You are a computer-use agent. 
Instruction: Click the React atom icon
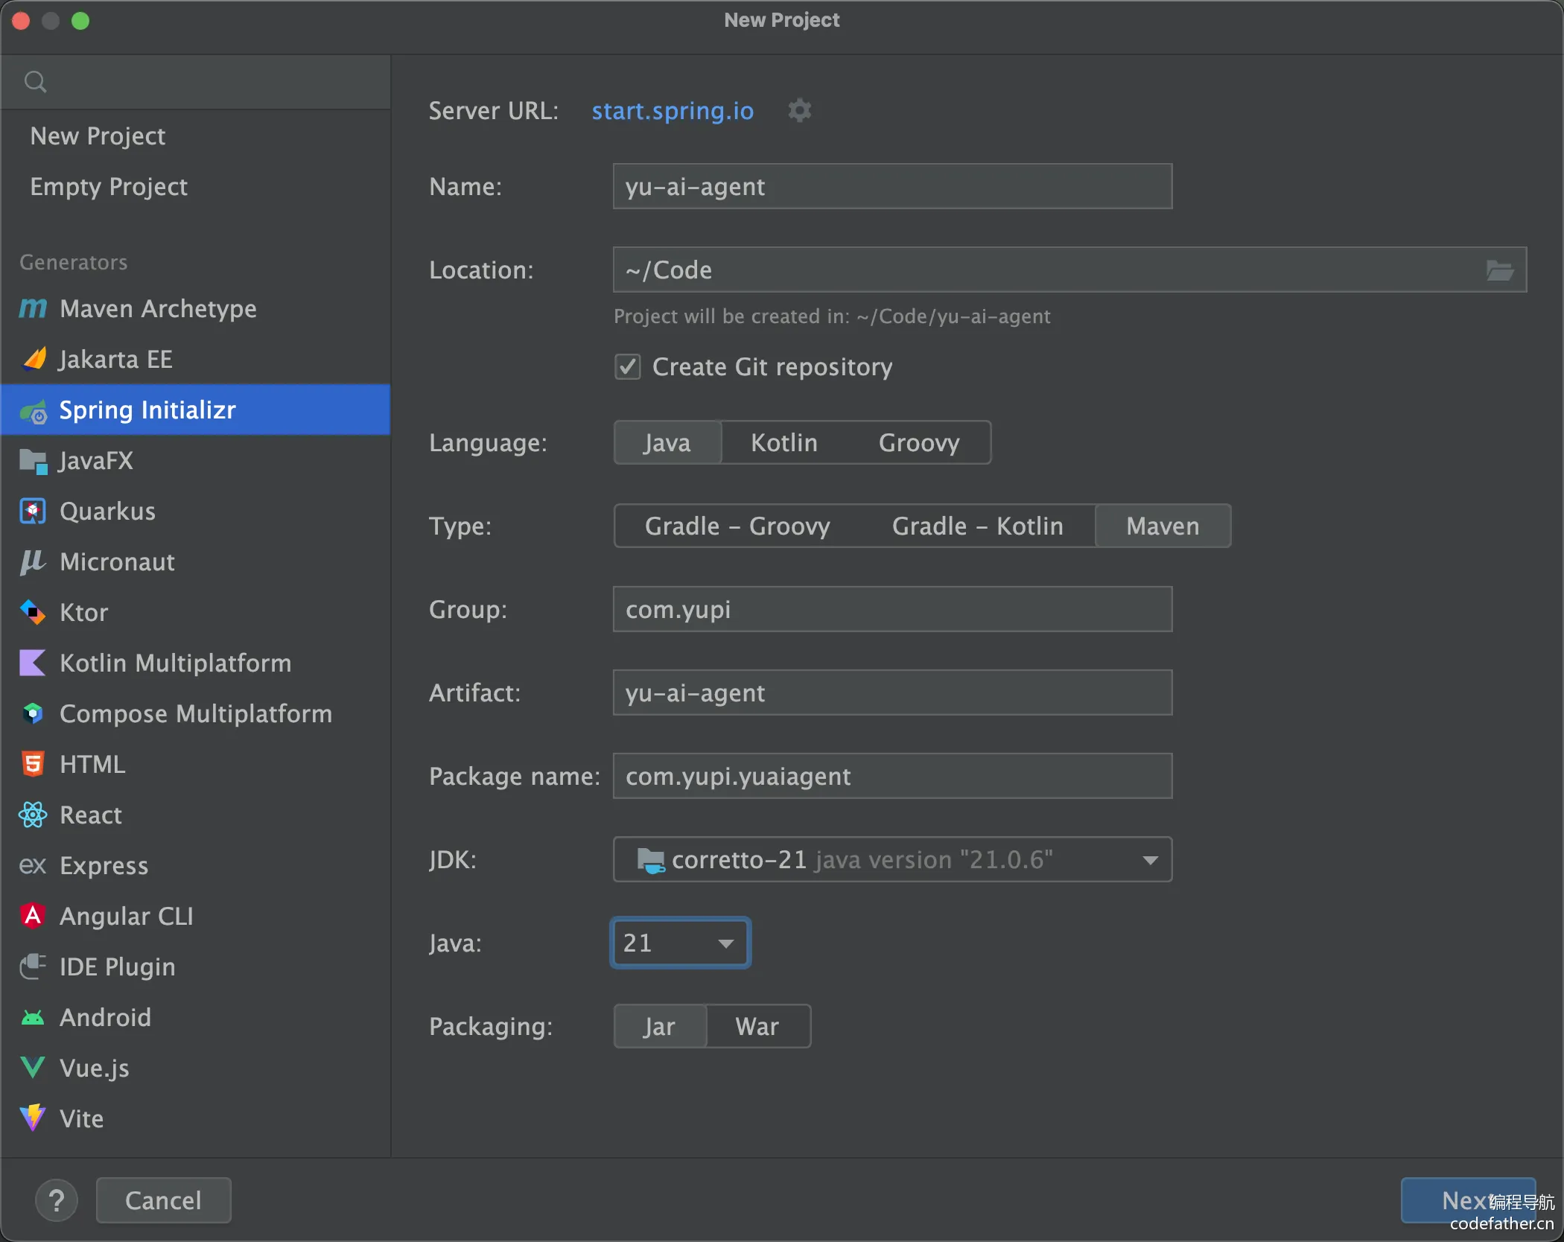[x=33, y=815]
